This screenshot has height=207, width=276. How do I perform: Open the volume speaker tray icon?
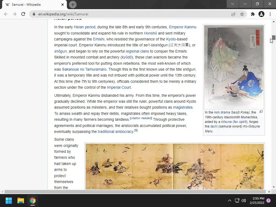pyautogui.click(x=244, y=201)
